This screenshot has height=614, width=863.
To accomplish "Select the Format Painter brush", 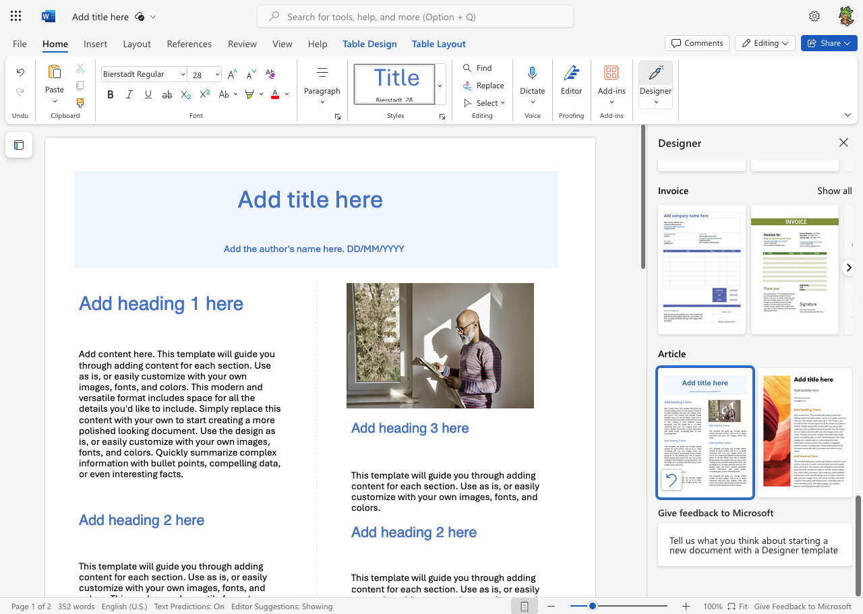I will tap(80, 103).
